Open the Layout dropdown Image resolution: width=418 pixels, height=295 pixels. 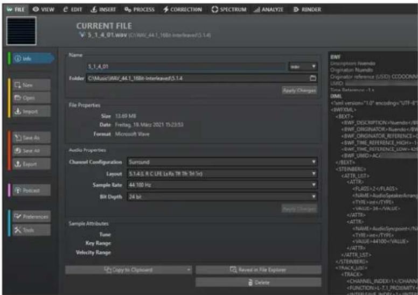[222, 174]
